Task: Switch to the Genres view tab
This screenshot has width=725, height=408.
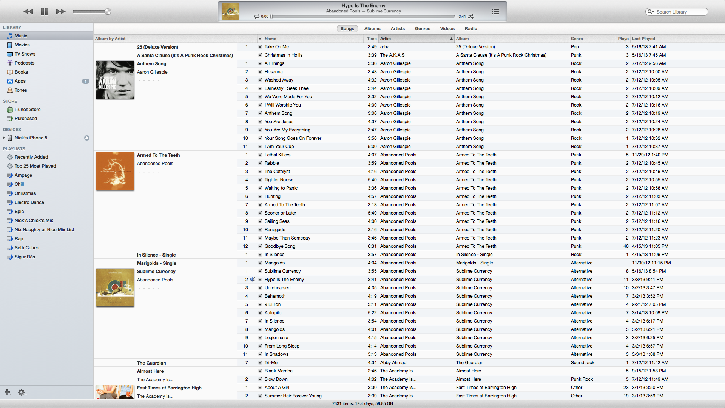Action: point(422,29)
